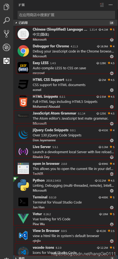Click the Python extension logo
The image size is (118, 259).
click(23, 185)
